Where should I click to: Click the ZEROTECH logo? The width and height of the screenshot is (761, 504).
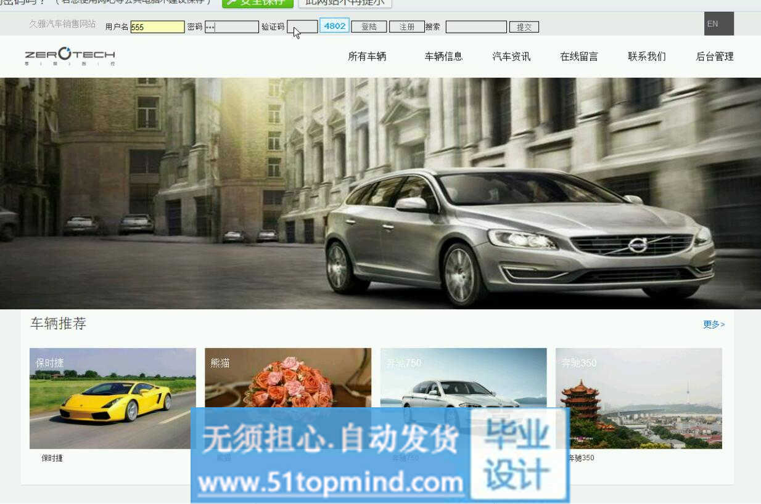coord(70,56)
